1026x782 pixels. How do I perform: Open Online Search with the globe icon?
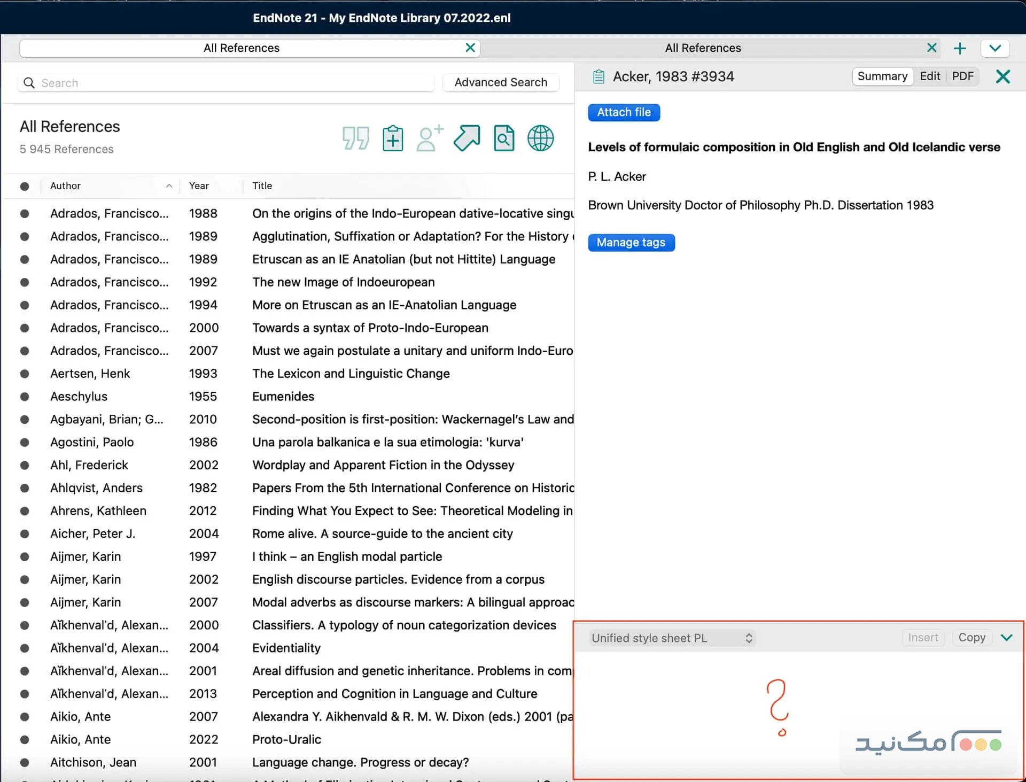(x=540, y=138)
